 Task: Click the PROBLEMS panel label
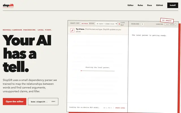(135, 24)
